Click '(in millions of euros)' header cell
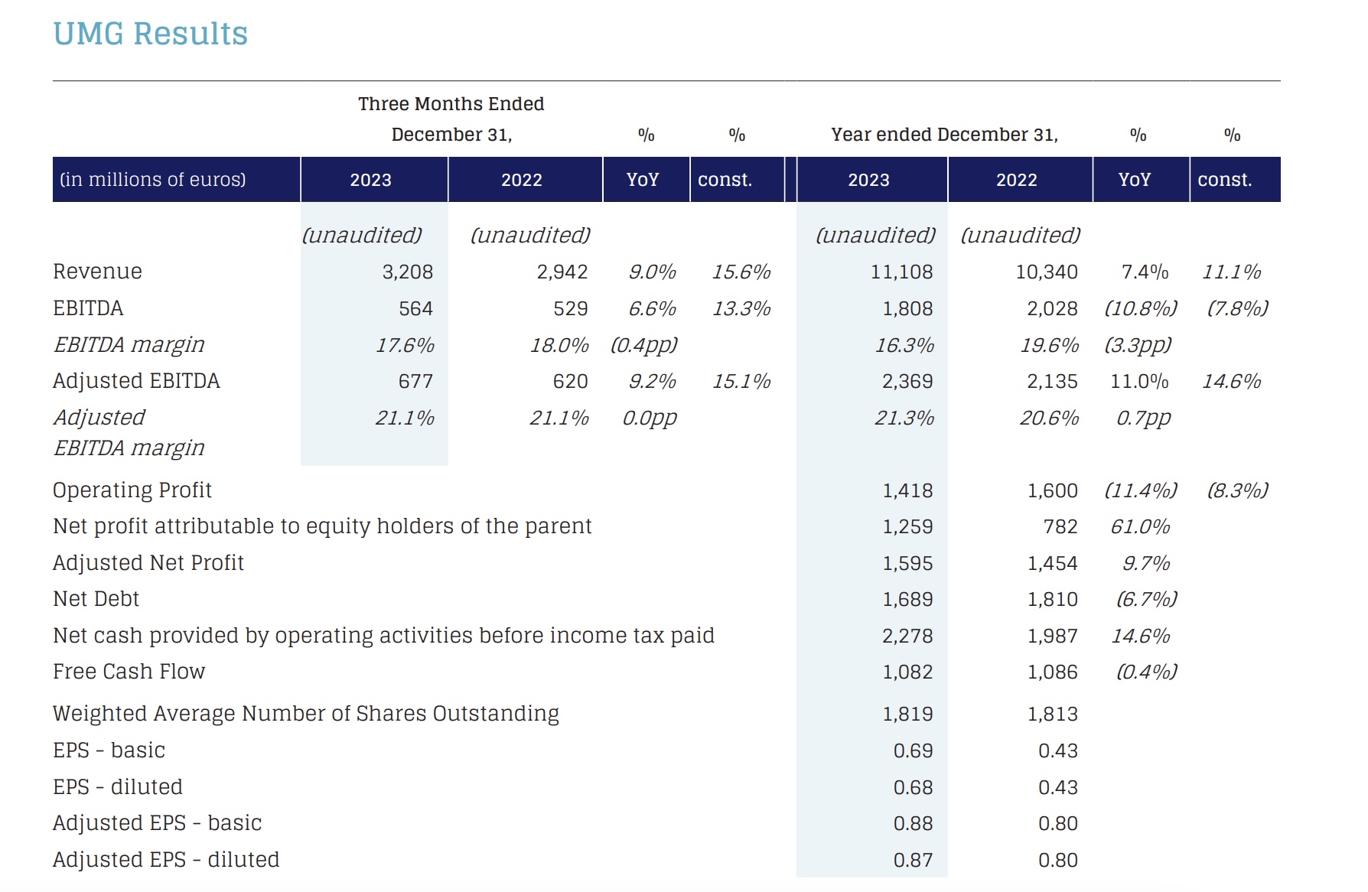Screen dimensions: 1368x892 tap(176, 180)
